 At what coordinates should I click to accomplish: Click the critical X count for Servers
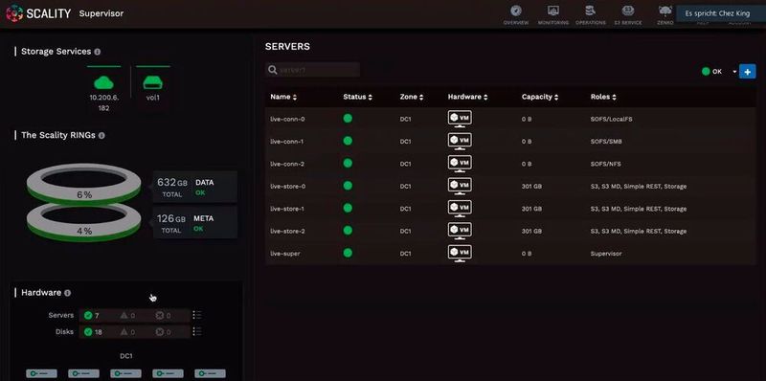(x=163, y=316)
